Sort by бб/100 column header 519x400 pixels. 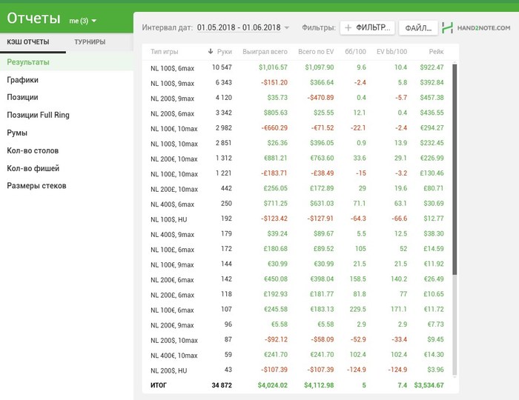(355, 52)
